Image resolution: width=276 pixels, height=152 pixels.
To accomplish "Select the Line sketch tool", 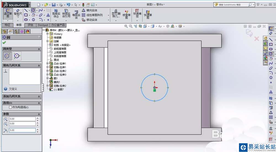I will click(26, 11).
